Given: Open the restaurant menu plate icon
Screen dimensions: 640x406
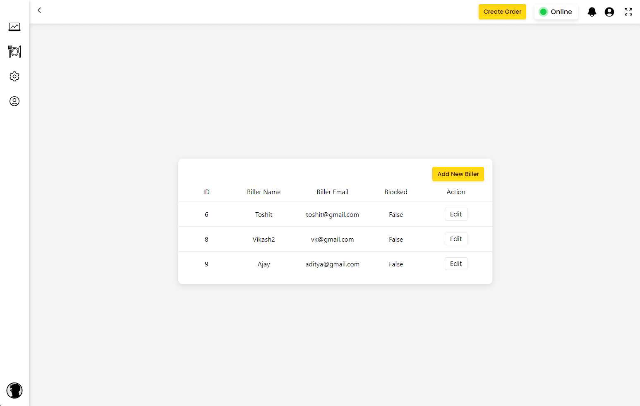Looking at the screenshot, I should point(14,52).
